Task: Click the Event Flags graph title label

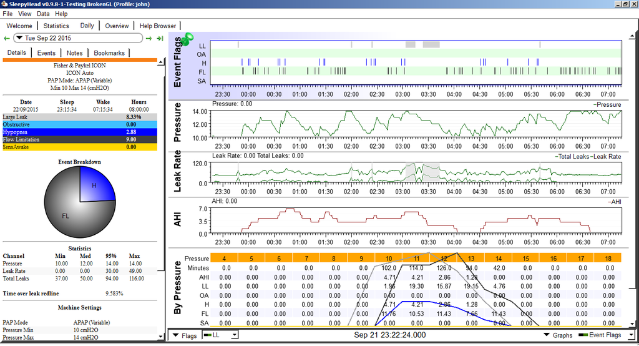Action: tap(177, 62)
